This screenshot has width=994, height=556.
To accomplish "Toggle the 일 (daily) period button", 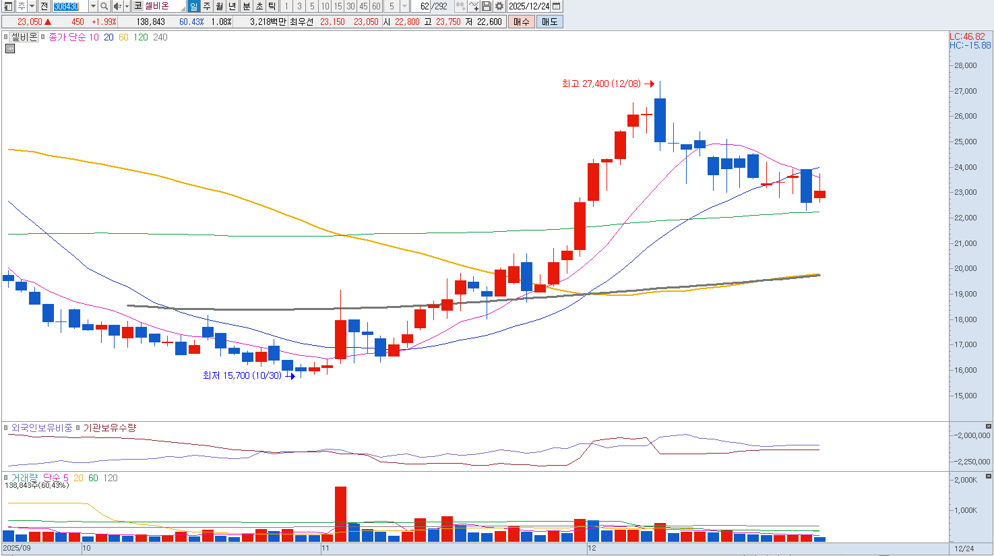I will click(x=194, y=6).
